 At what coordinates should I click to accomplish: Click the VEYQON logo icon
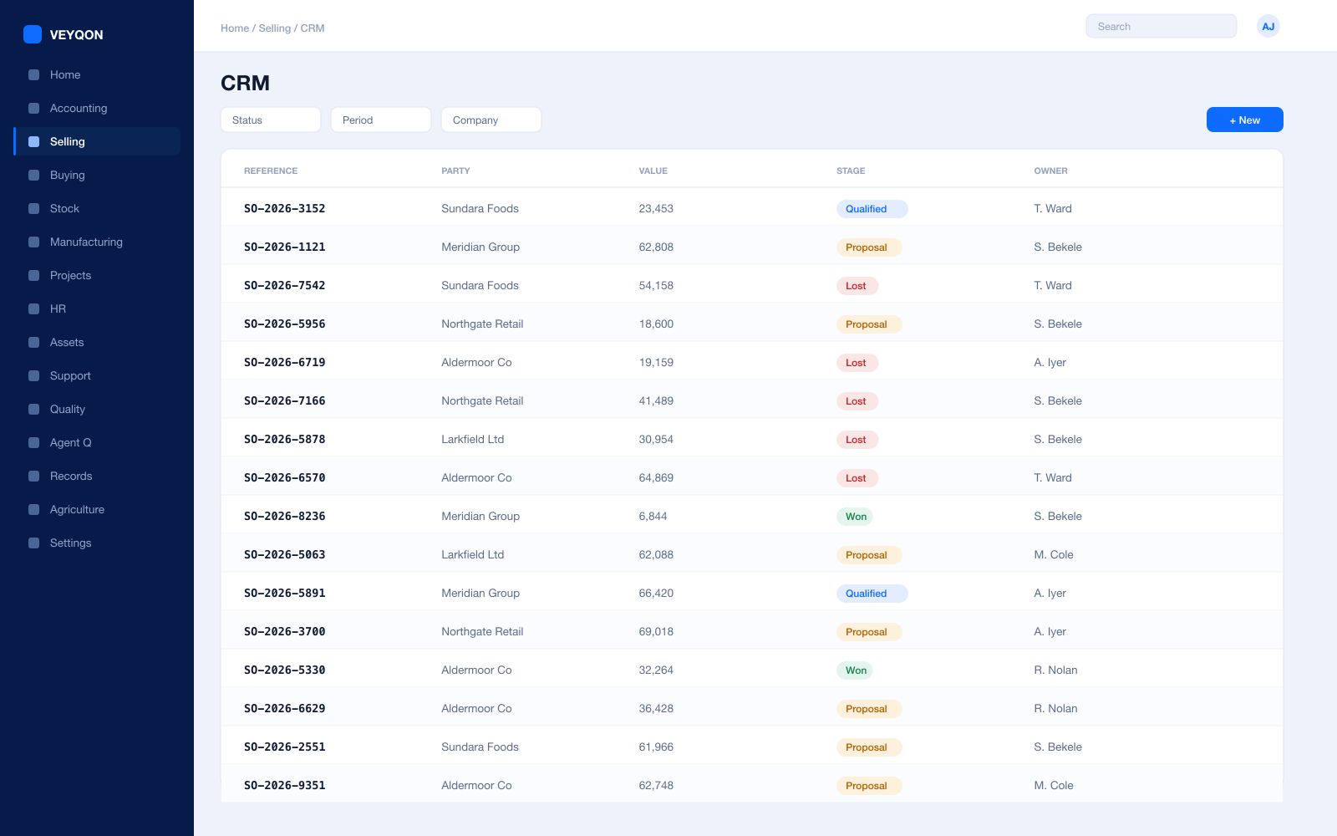(33, 34)
